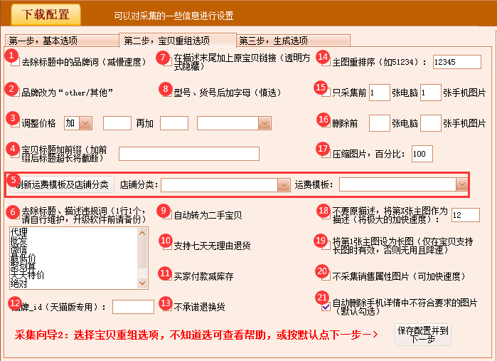Viewport: 497px width, 361px height.
Task: Enable 压缩图片 checkbox
Action: 326,154
